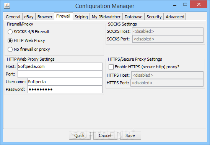The width and height of the screenshot is (210, 145).
Task: Click the 'Username:' label
Action: tap(16, 82)
